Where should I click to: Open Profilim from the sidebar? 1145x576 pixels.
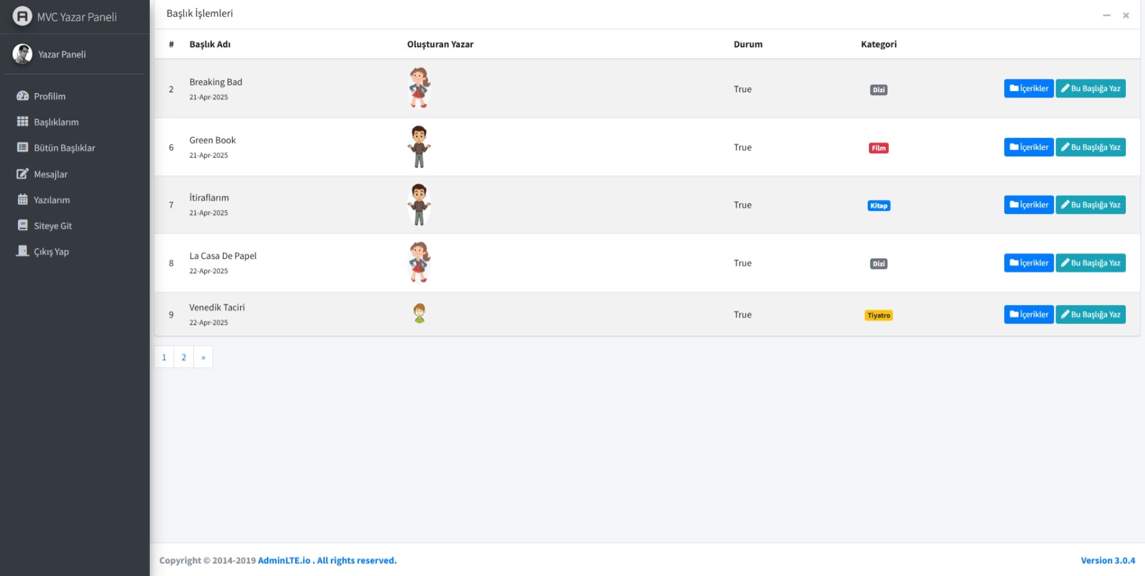click(49, 96)
